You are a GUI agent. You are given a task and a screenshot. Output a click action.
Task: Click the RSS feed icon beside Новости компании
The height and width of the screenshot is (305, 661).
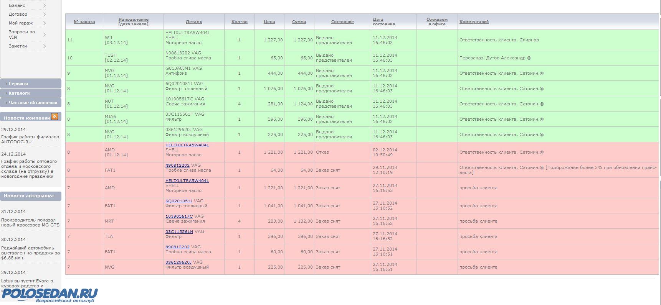point(55,116)
